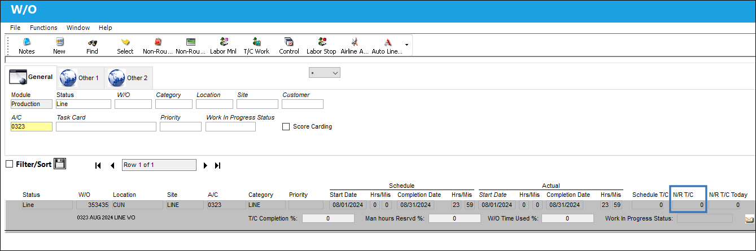Click the W/O search field
This screenshot has width=756, height=251.
click(133, 104)
